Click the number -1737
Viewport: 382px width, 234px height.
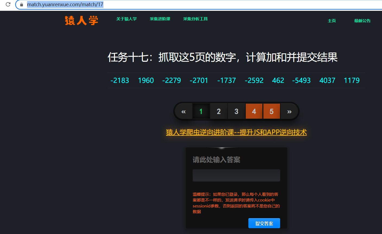tap(227, 80)
